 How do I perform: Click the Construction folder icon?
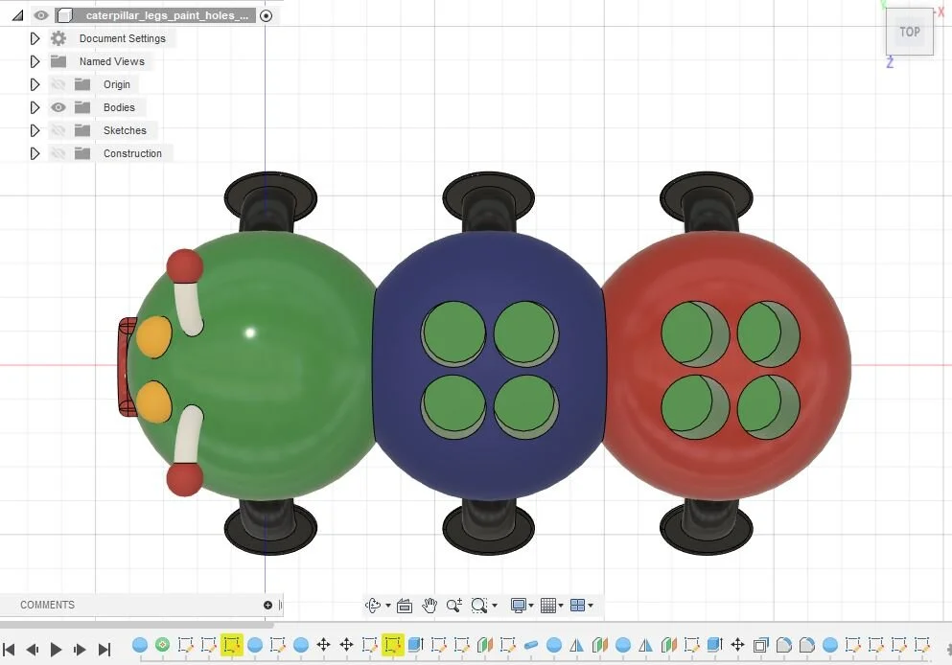[x=81, y=153]
